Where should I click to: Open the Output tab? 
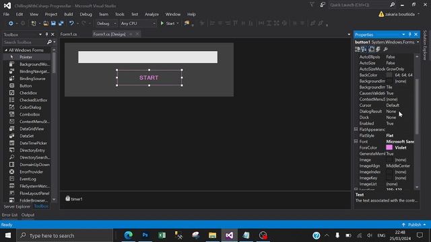[28, 215]
